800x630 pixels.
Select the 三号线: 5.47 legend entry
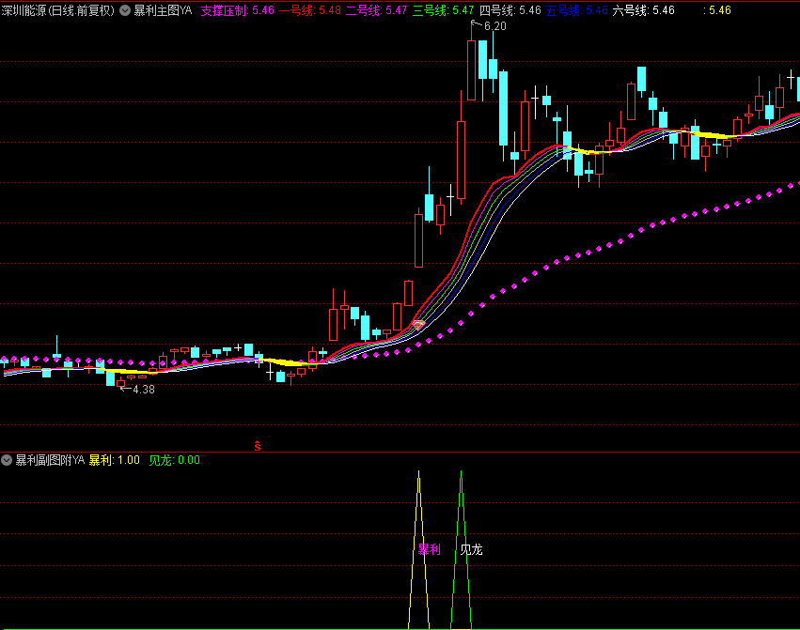pos(443,10)
